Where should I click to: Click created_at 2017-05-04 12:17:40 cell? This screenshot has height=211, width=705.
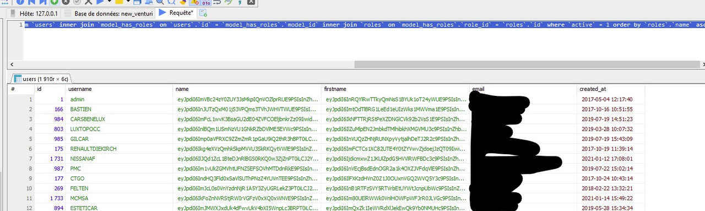pos(611,99)
